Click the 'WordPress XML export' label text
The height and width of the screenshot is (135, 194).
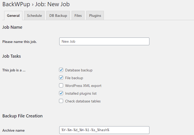click(x=83, y=86)
